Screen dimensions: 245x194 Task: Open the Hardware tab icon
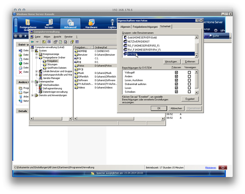(x=91, y=22)
